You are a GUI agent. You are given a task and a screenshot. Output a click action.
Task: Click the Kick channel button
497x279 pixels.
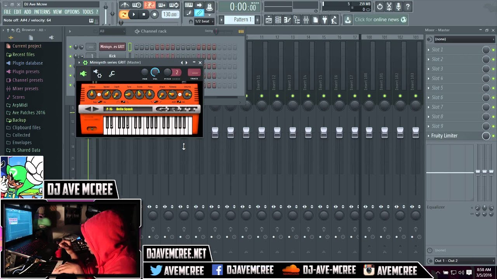(113, 56)
